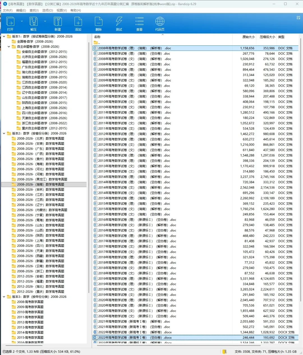Image resolution: width=303 pixels, height=355 pixels.
Task: Click the 查看 (View) toolbar icon
Action: click(139, 22)
